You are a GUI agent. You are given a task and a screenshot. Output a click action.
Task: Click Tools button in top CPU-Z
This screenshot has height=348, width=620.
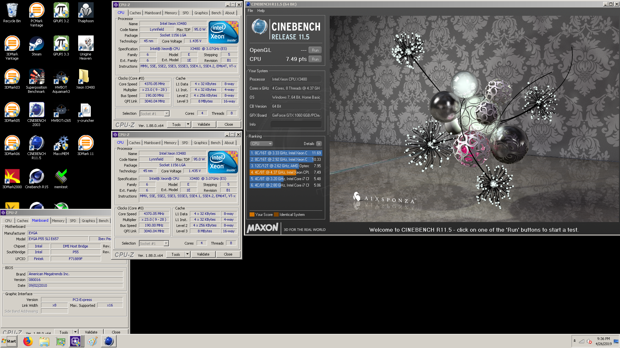pos(176,124)
